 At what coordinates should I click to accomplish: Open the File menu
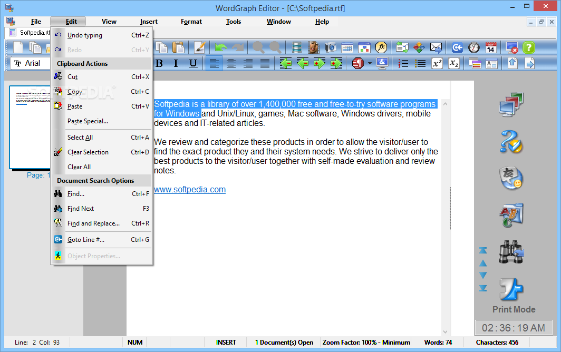pos(36,22)
